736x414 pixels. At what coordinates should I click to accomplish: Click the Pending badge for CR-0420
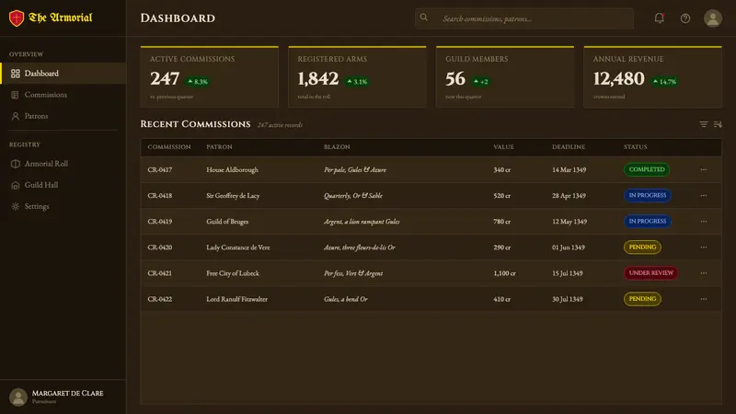tap(642, 247)
